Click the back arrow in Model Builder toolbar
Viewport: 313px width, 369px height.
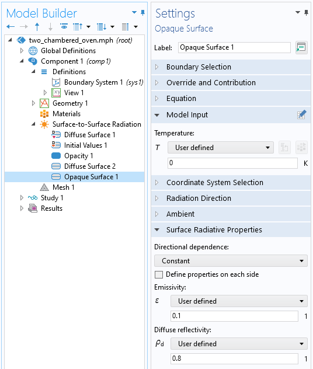click(x=11, y=27)
